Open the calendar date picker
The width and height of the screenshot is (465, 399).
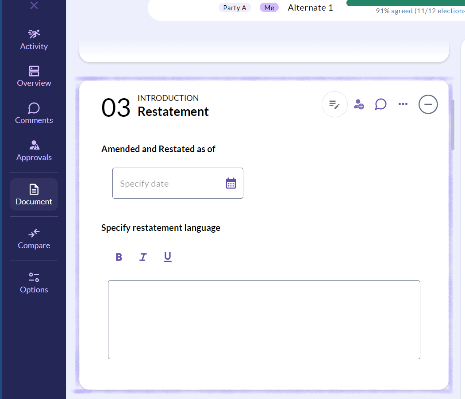(231, 183)
